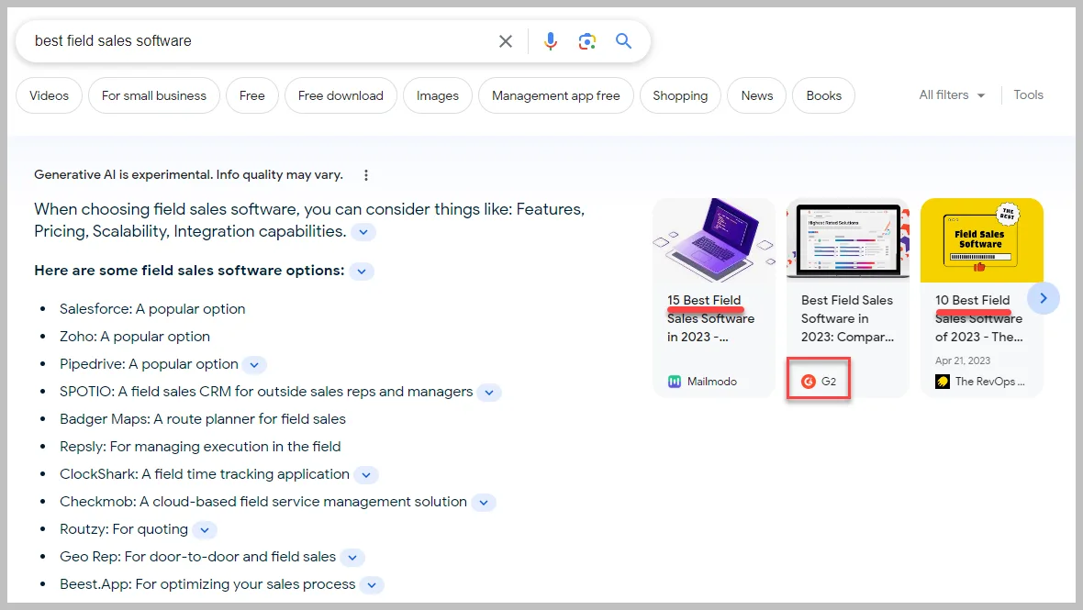Screen dimensions: 1083x610
Task: Expand chevron after 'Integration capabilities'
Action: coord(363,232)
